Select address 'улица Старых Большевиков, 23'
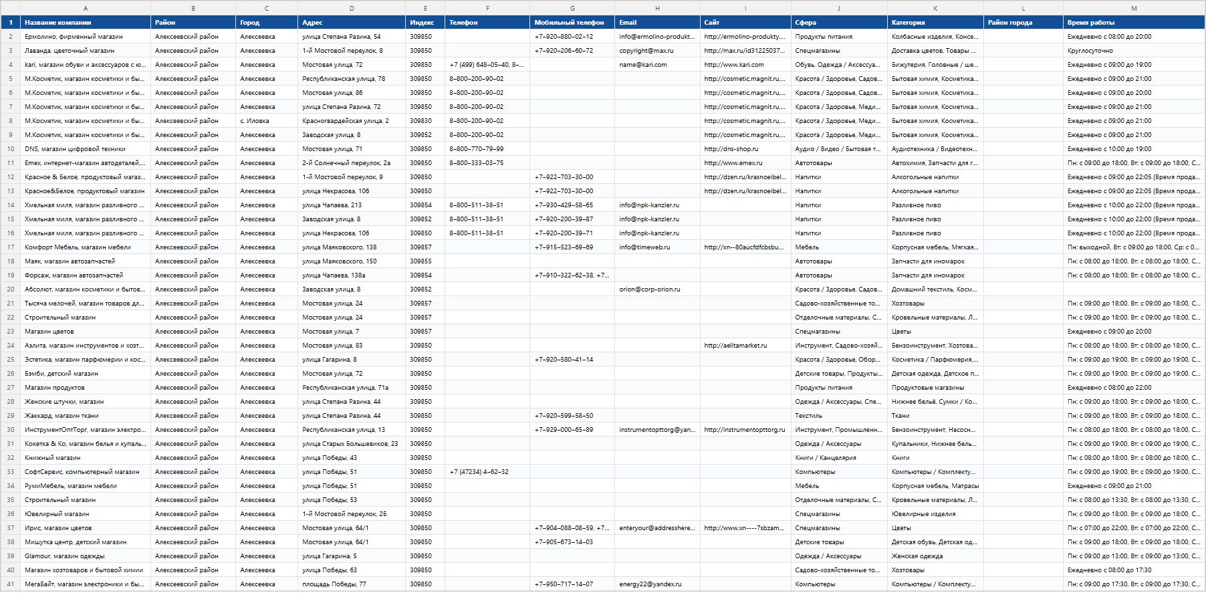Image resolution: width=1206 pixels, height=603 pixels. pos(352,444)
